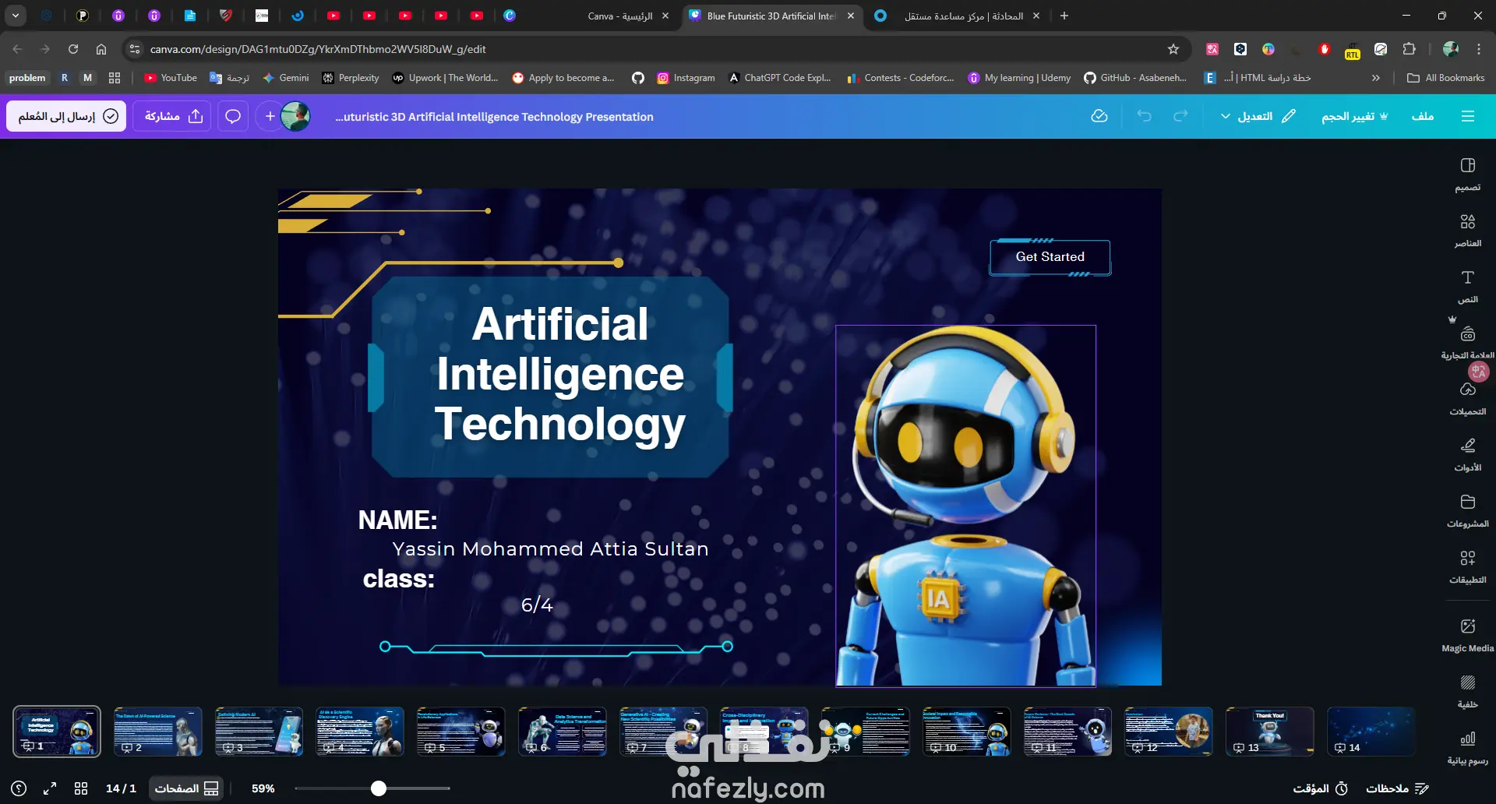Open the GitHub - Asabeneh bookmark
Screen dimensions: 1496x804
(1135, 78)
